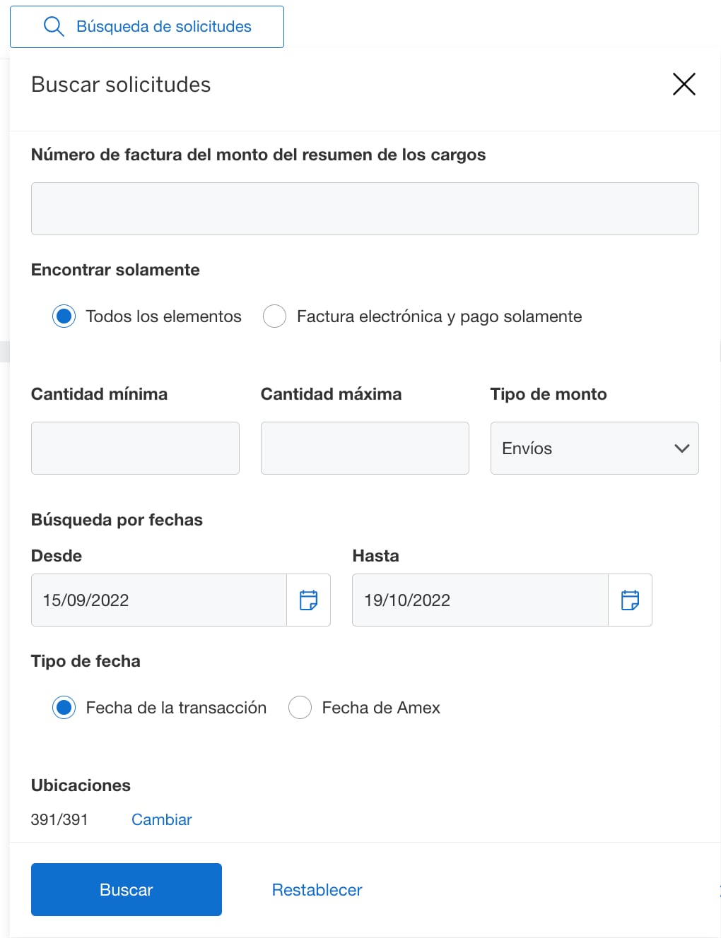This screenshot has height=938, width=721.
Task: Click the Cantidad mínima field
Action: pyautogui.click(x=134, y=448)
